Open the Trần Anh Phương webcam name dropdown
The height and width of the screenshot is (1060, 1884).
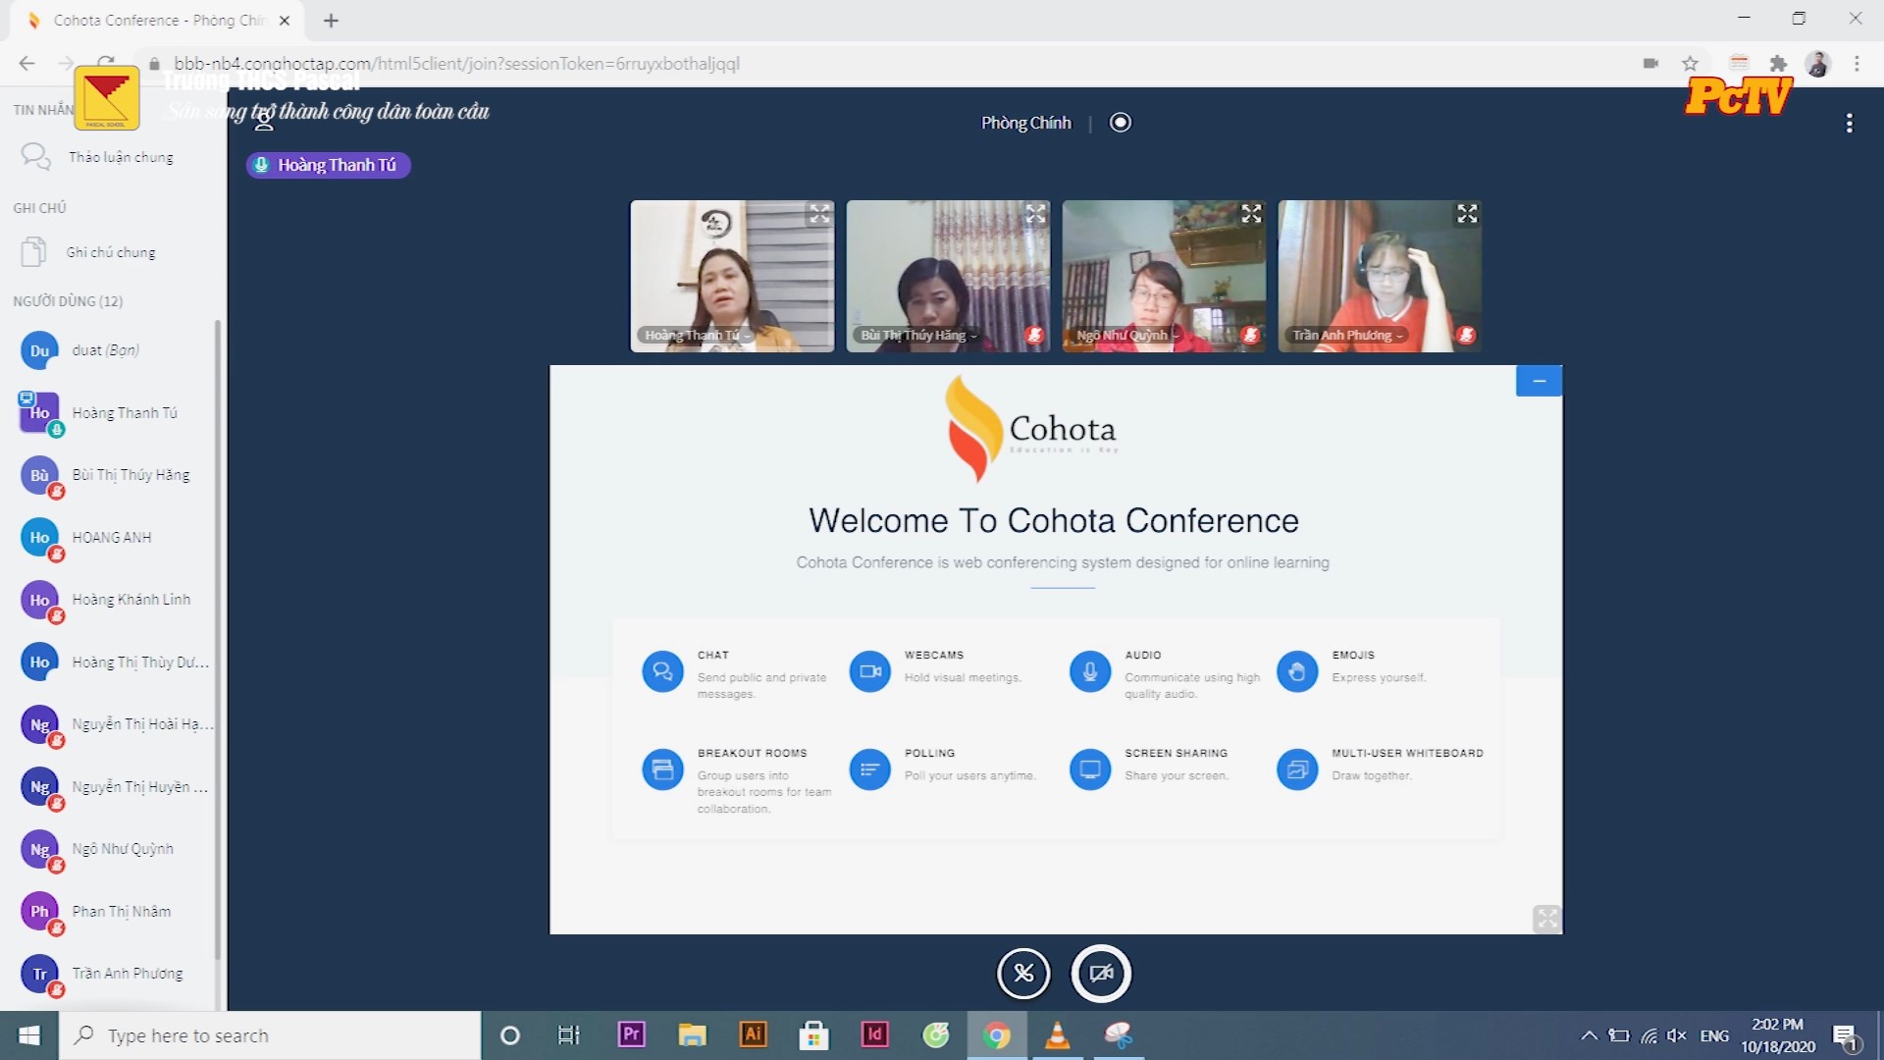1347,336
